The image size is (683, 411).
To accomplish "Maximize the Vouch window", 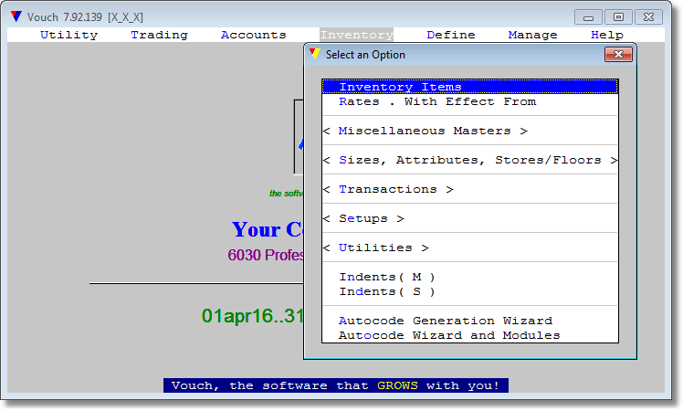I will [618, 17].
